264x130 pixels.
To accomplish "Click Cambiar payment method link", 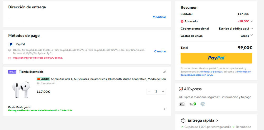I will [x=160, y=51].
